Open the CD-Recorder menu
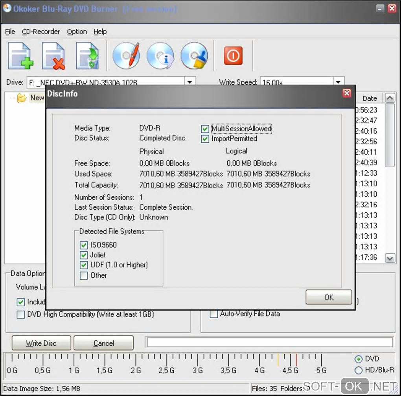401x396 pixels. 41,32
